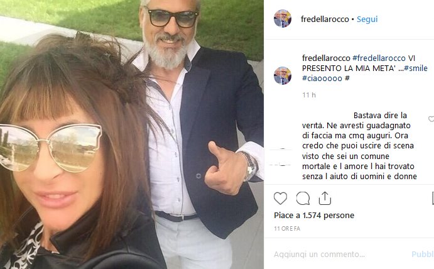Like the post with the heart icon
This screenshot has height=269, width=434.
tap(280, 199)
